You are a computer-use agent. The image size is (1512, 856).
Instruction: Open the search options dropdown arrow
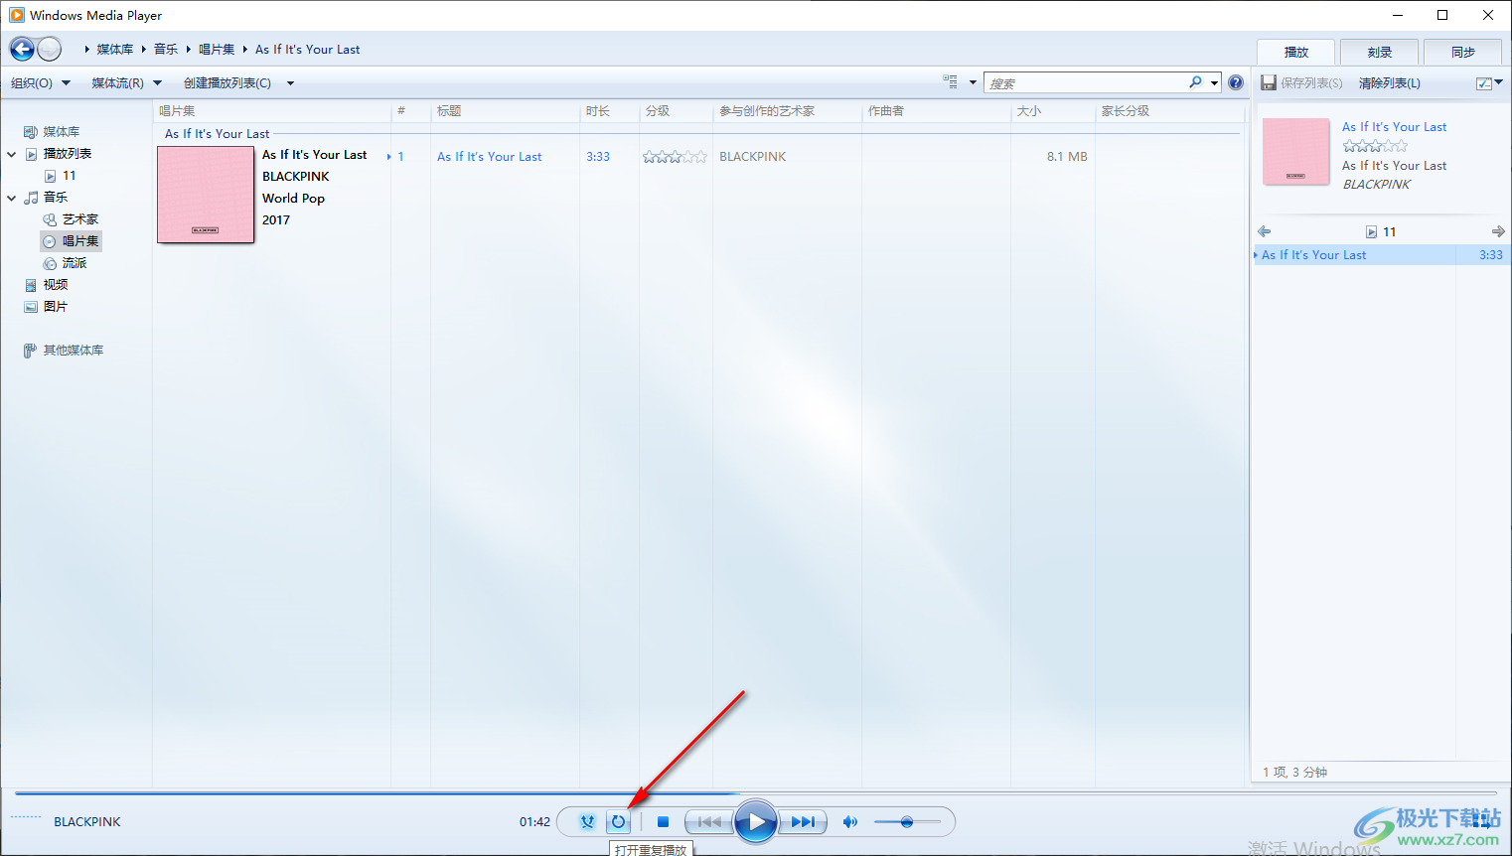[1214, 83]
